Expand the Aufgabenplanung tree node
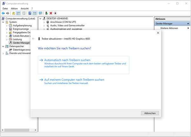The width and height of the screenshot is (191, 137). click(7, 25)
